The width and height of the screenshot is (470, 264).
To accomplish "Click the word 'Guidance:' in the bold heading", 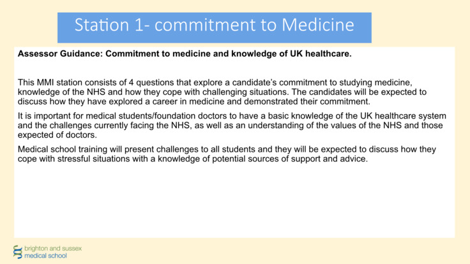I will [x=81, y=54].
